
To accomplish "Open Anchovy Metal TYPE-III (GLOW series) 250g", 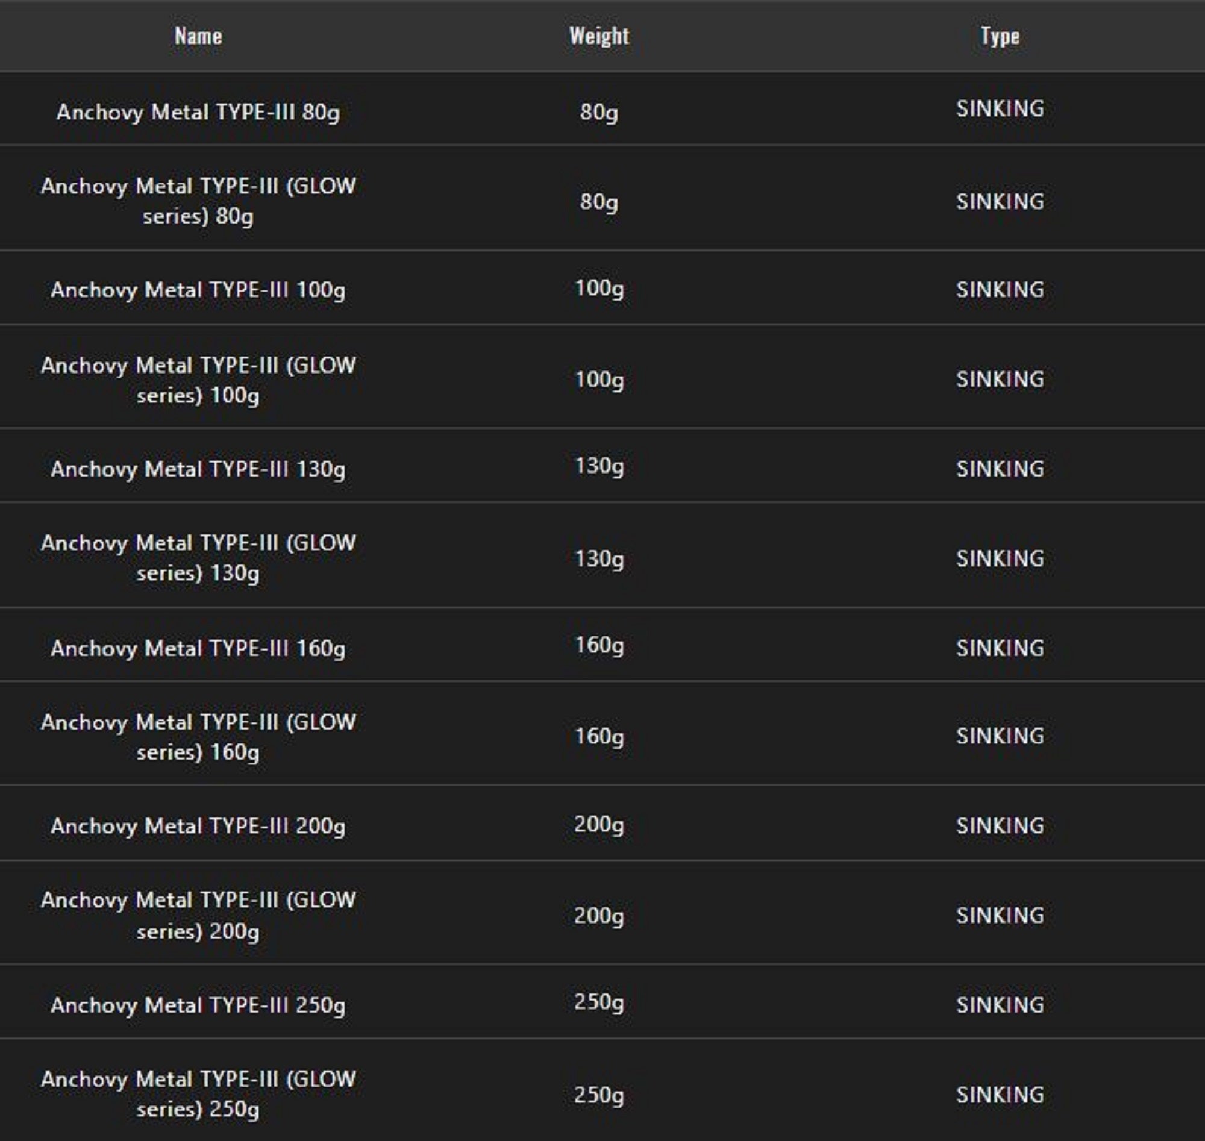I will pyautogui.click(x=198, y=1094).
